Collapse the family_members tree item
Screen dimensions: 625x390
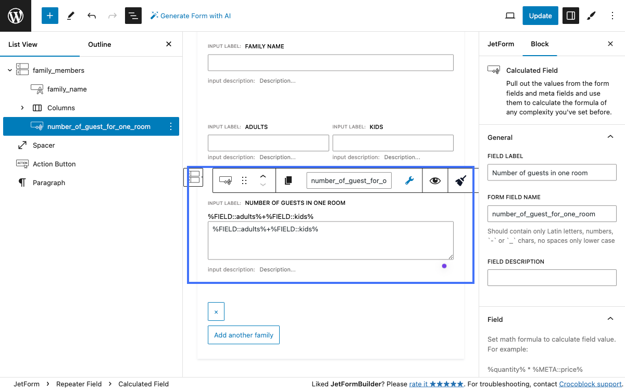10,70
